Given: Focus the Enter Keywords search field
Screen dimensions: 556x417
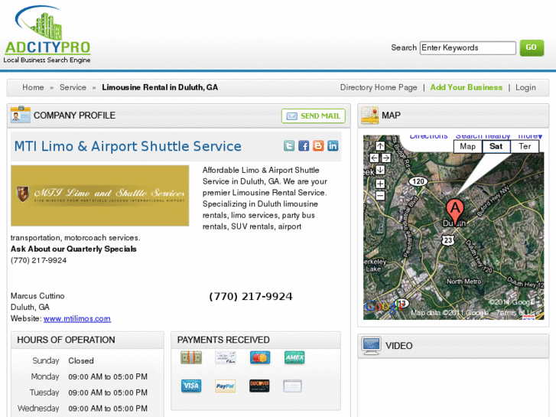Looking at the screenshot, I should click(x=468, y=48).
